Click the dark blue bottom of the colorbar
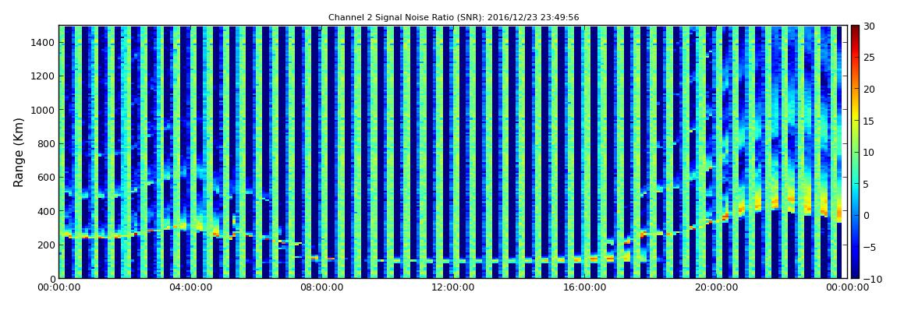This screenshot has width=897, height=317. (855, 273)
